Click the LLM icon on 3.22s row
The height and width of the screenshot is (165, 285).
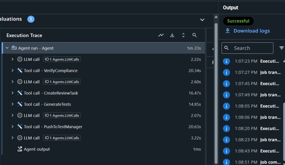point(20,138)
